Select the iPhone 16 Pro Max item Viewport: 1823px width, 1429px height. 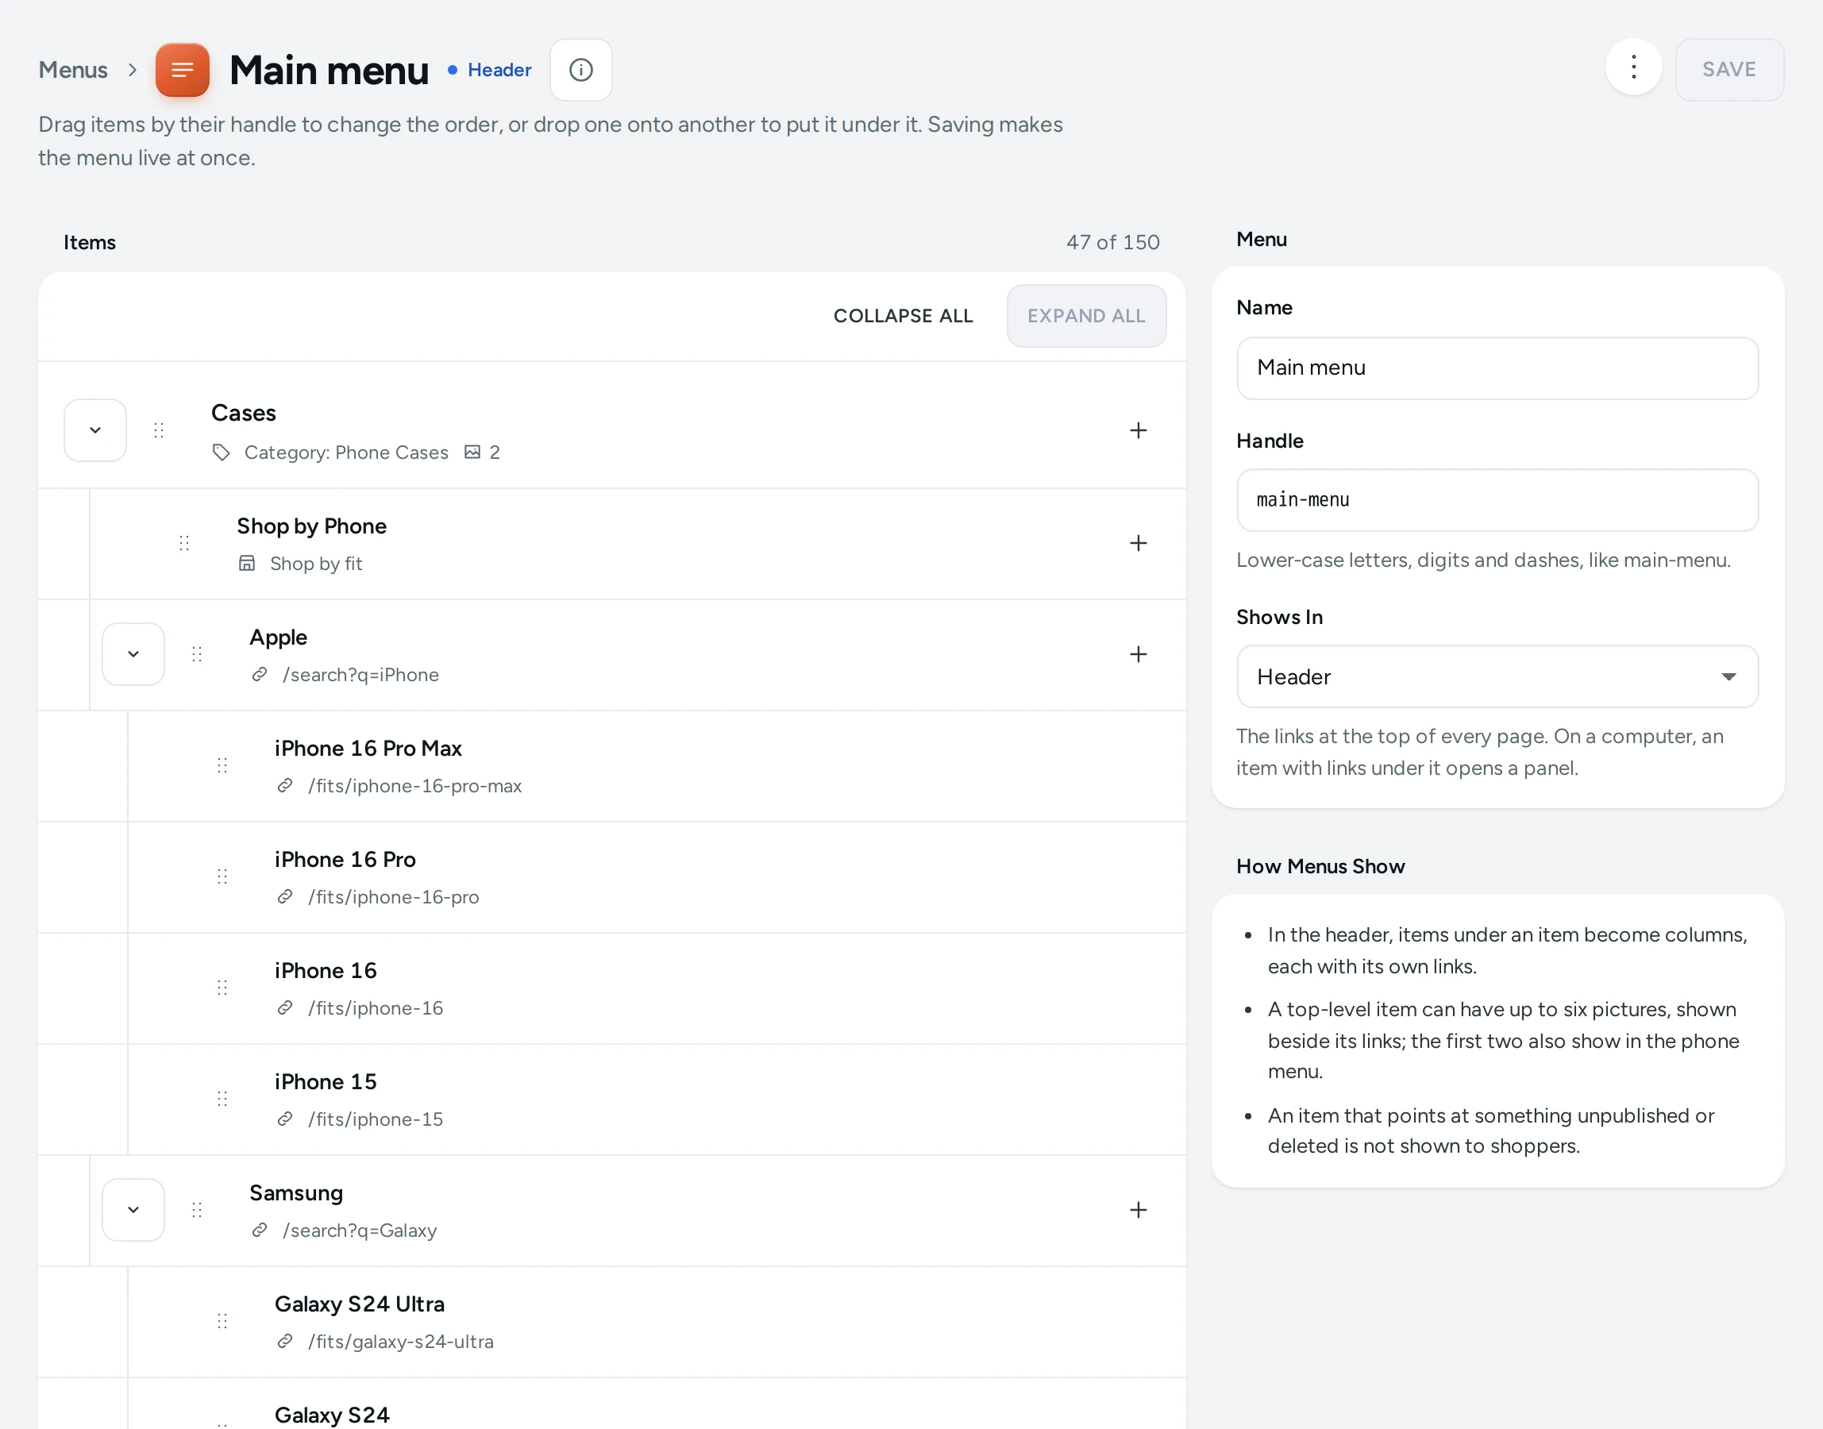pos(368,748)
